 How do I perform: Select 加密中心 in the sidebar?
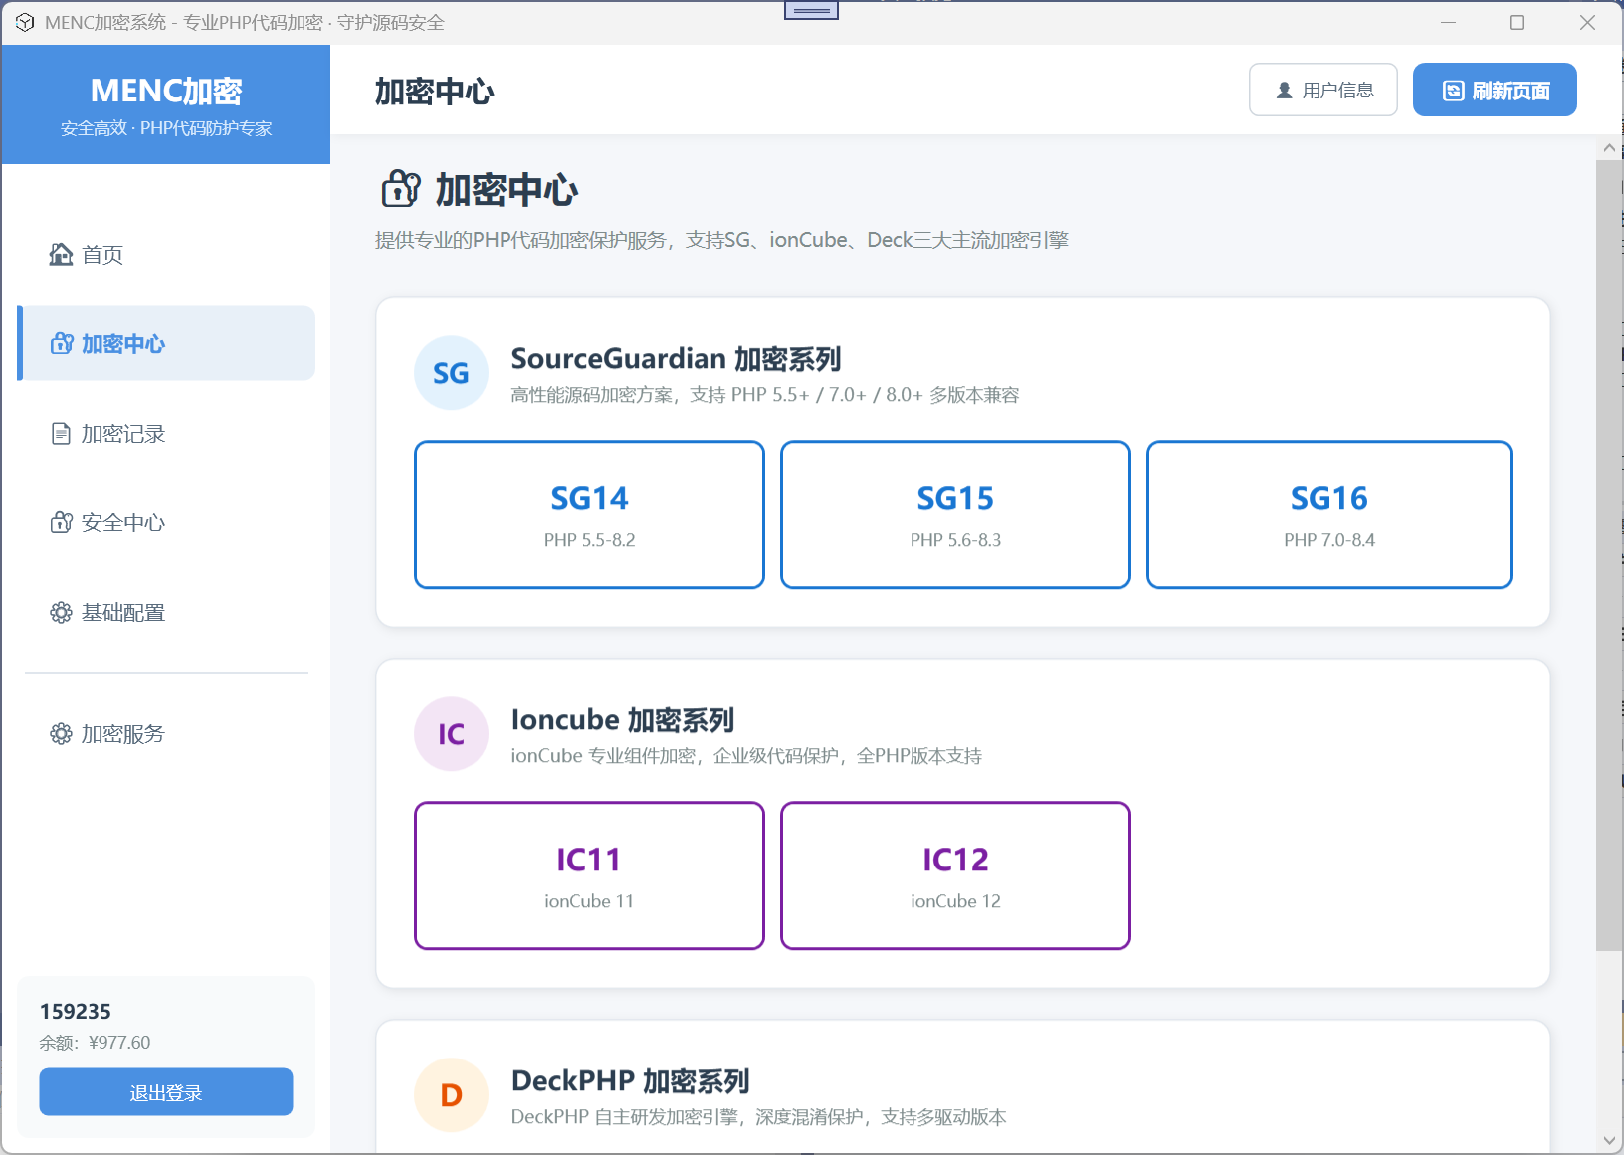166,344
